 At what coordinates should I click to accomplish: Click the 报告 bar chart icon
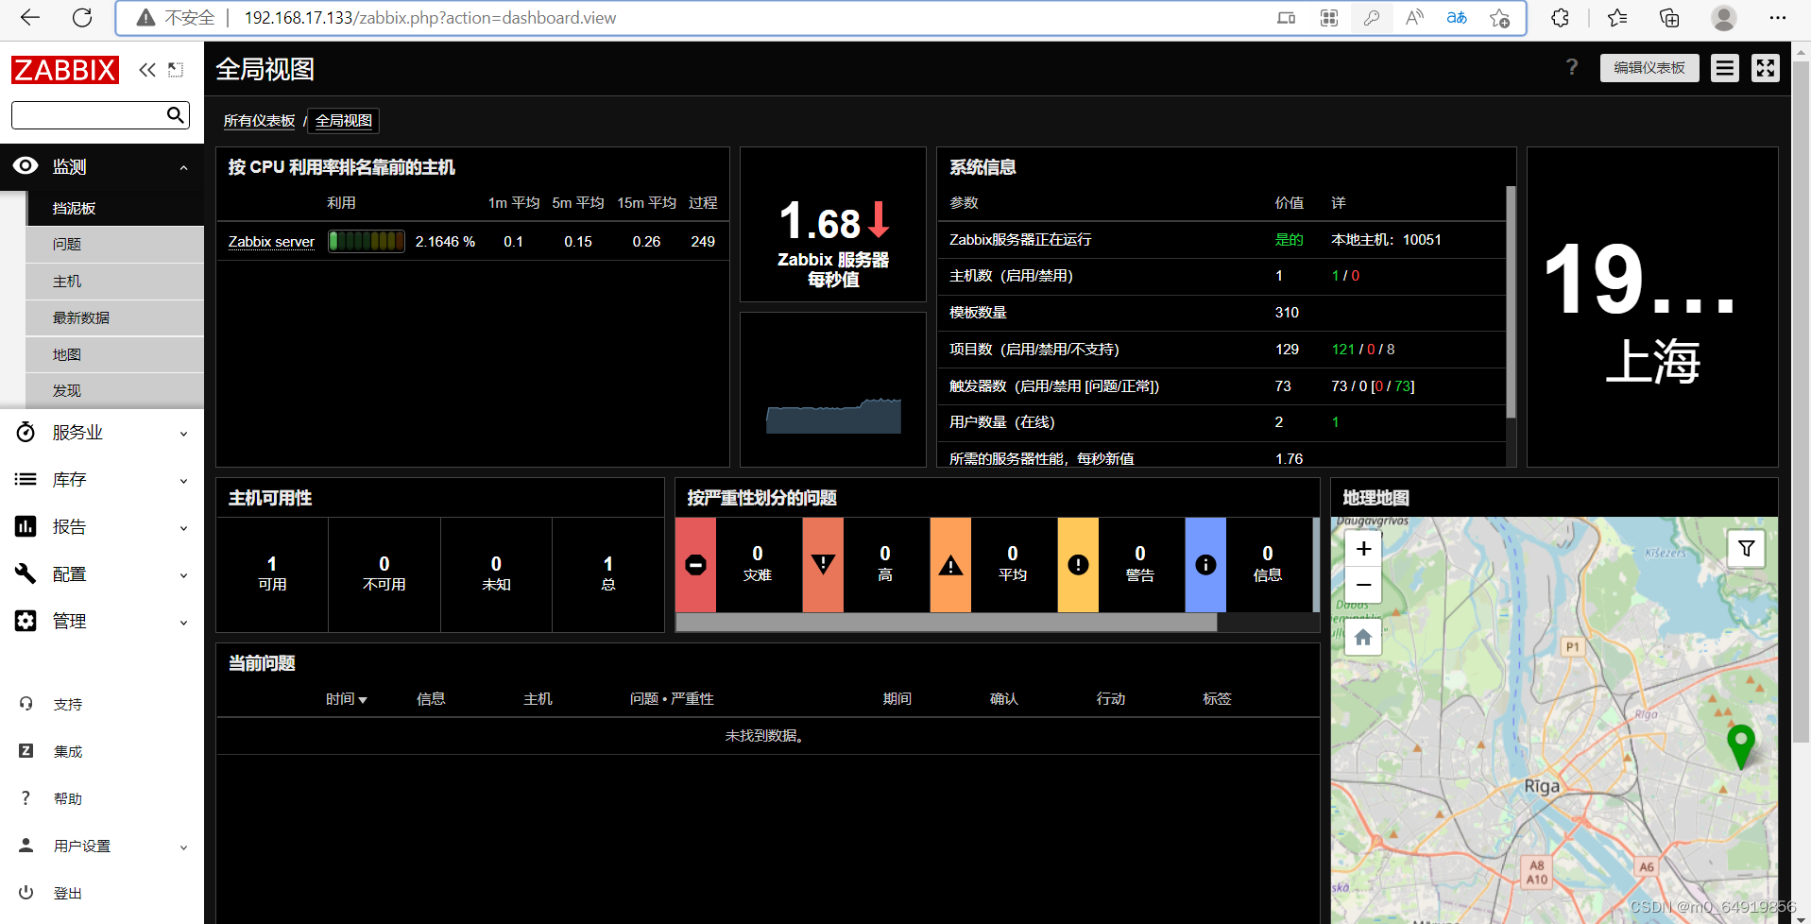26,526
